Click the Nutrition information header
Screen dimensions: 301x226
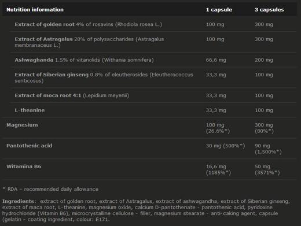35,10
